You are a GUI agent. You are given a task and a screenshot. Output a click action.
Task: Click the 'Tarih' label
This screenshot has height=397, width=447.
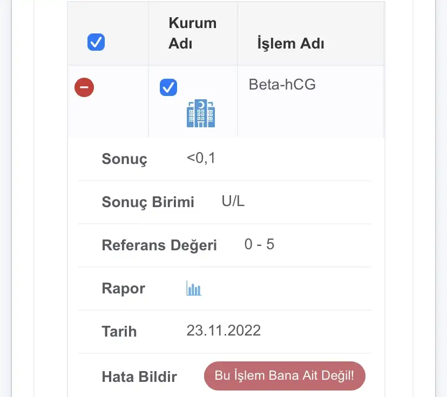coord(119,331)
